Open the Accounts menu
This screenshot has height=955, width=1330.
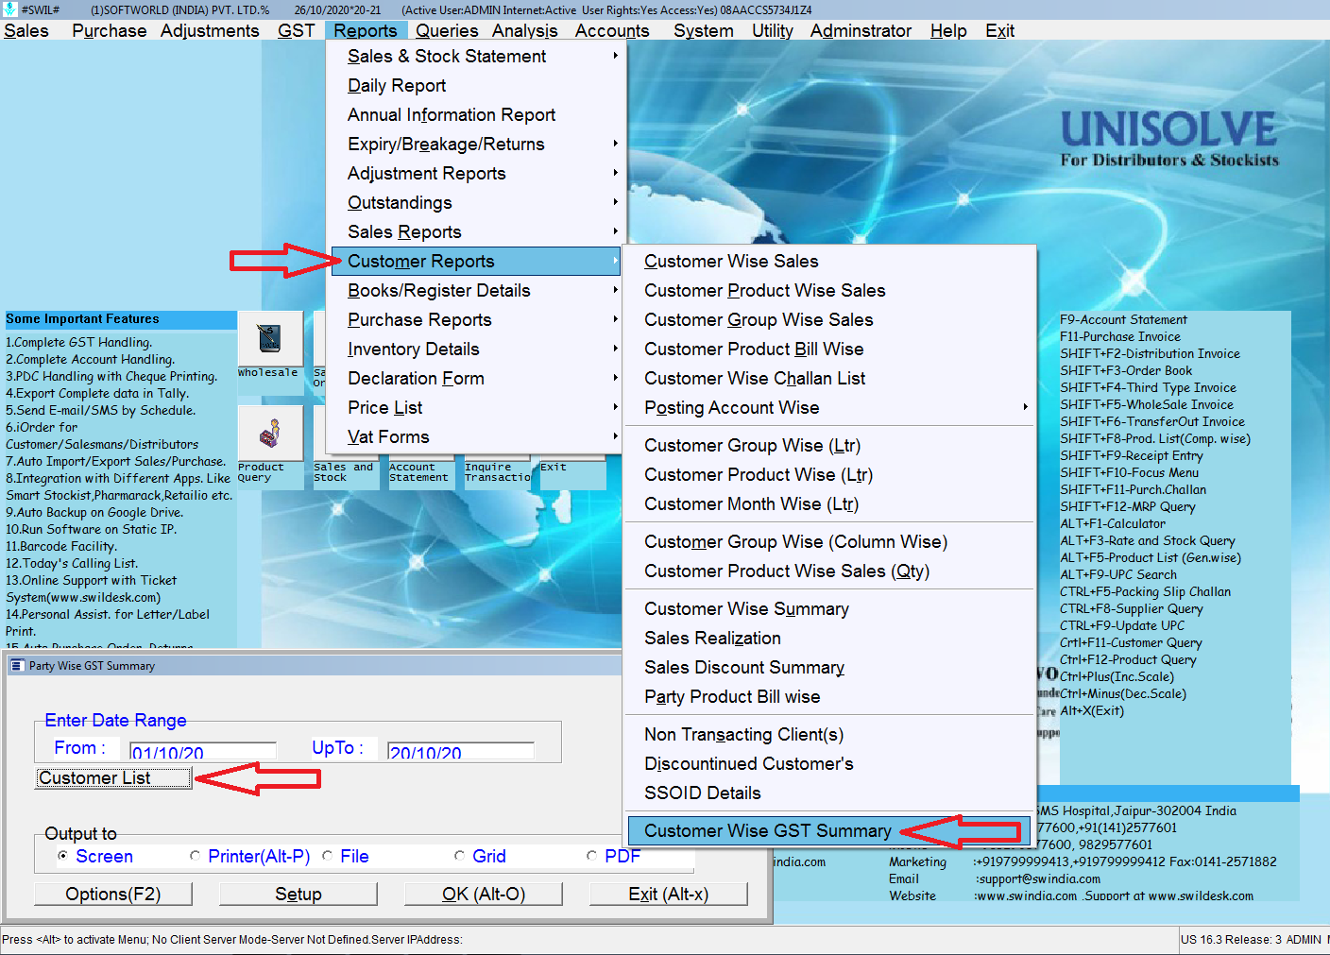612,30
